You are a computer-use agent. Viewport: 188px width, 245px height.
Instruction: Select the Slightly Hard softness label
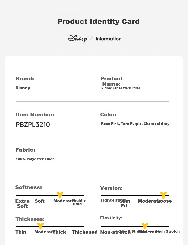[78, 202]
